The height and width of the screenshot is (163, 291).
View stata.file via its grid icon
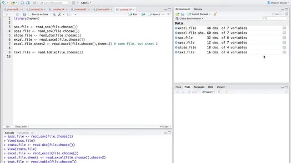click(284, 47)
